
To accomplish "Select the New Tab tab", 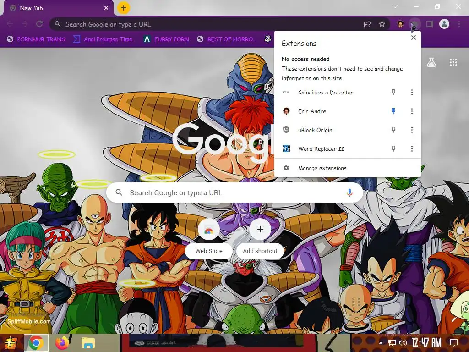I will tap(58, 8).
